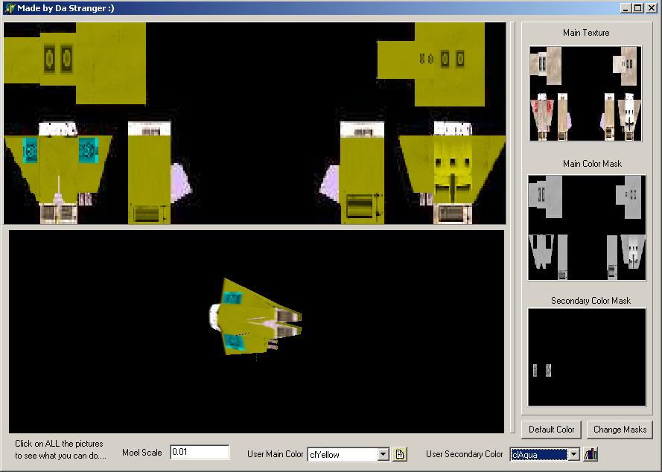
Task: Click the Change Masks button
Action: tap(620, 430)
